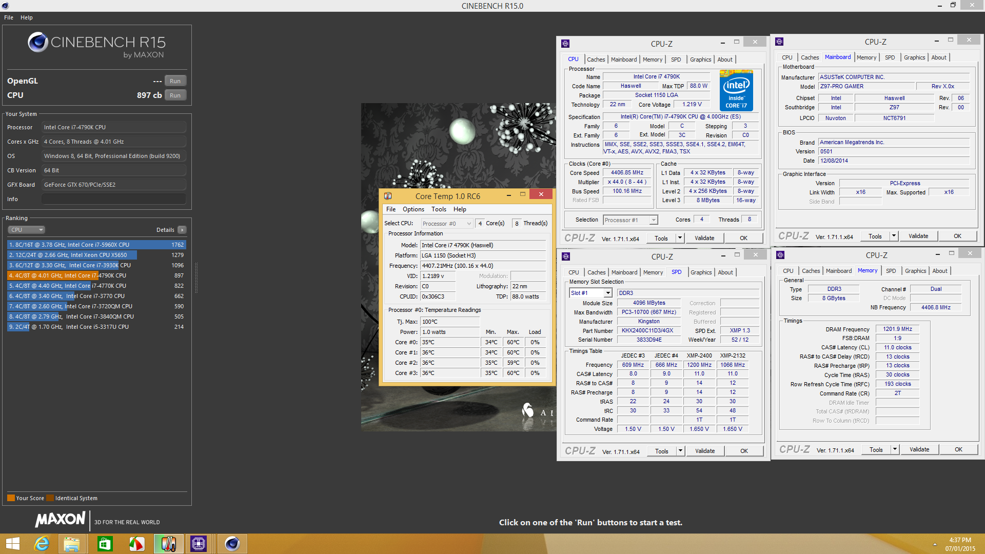The image size is (985, 554).
Task: Click the Windows Start button
Action: pyautogui.click(x=12, y=544)
